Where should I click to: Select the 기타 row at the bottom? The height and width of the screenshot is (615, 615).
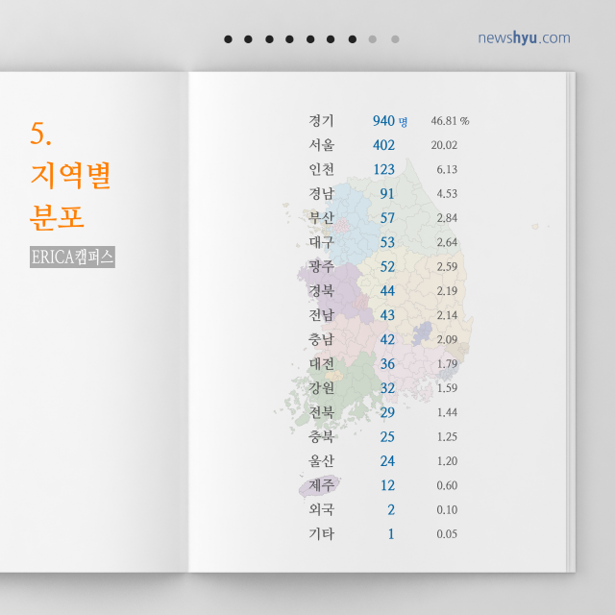point(321,533)
